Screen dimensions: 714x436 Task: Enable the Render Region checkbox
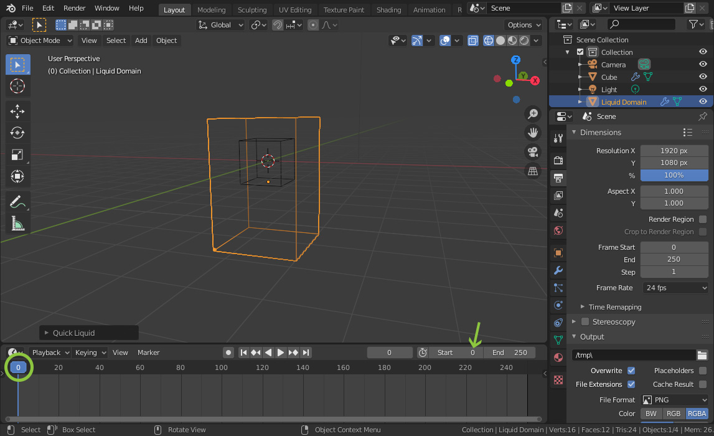coord(704,219)
